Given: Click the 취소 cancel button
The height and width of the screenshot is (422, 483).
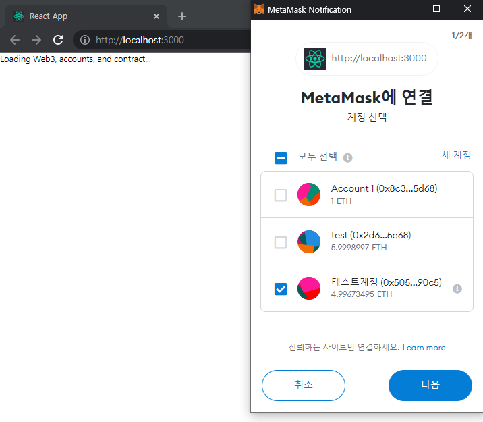Looking at the screenshot, I should click(304, 386).
